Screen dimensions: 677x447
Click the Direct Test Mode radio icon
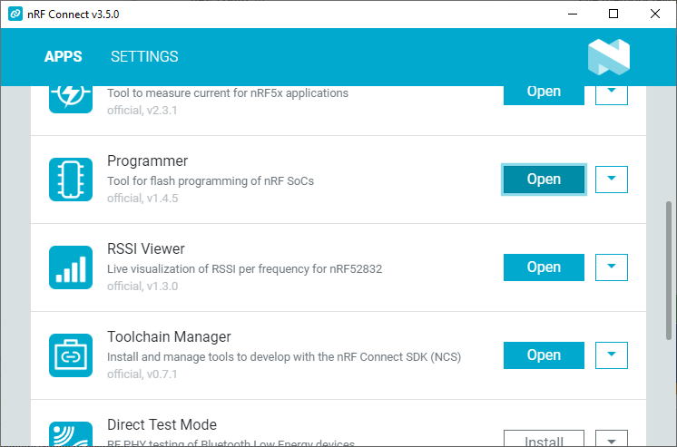(71, 433)
